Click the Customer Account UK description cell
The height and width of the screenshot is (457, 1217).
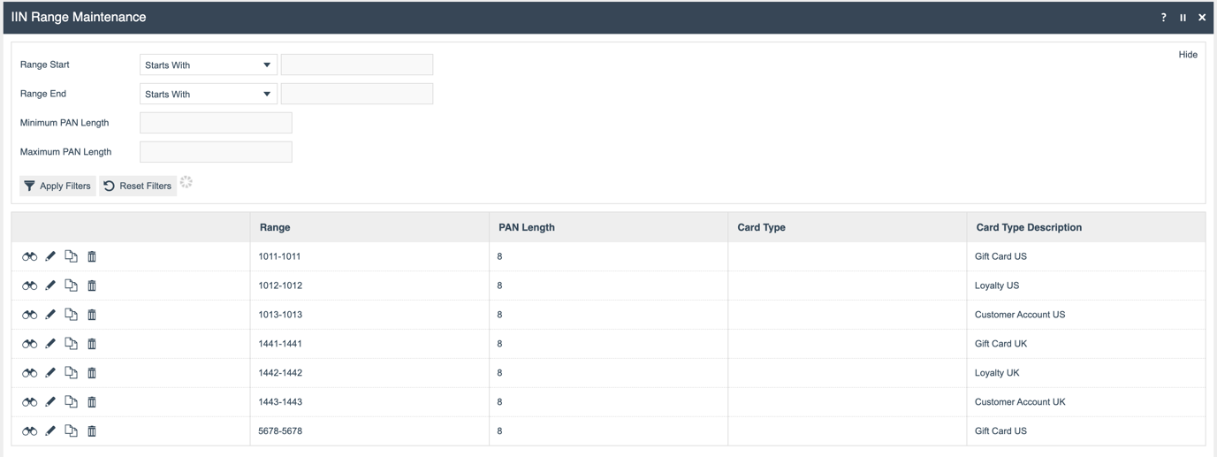(1086, 402)
